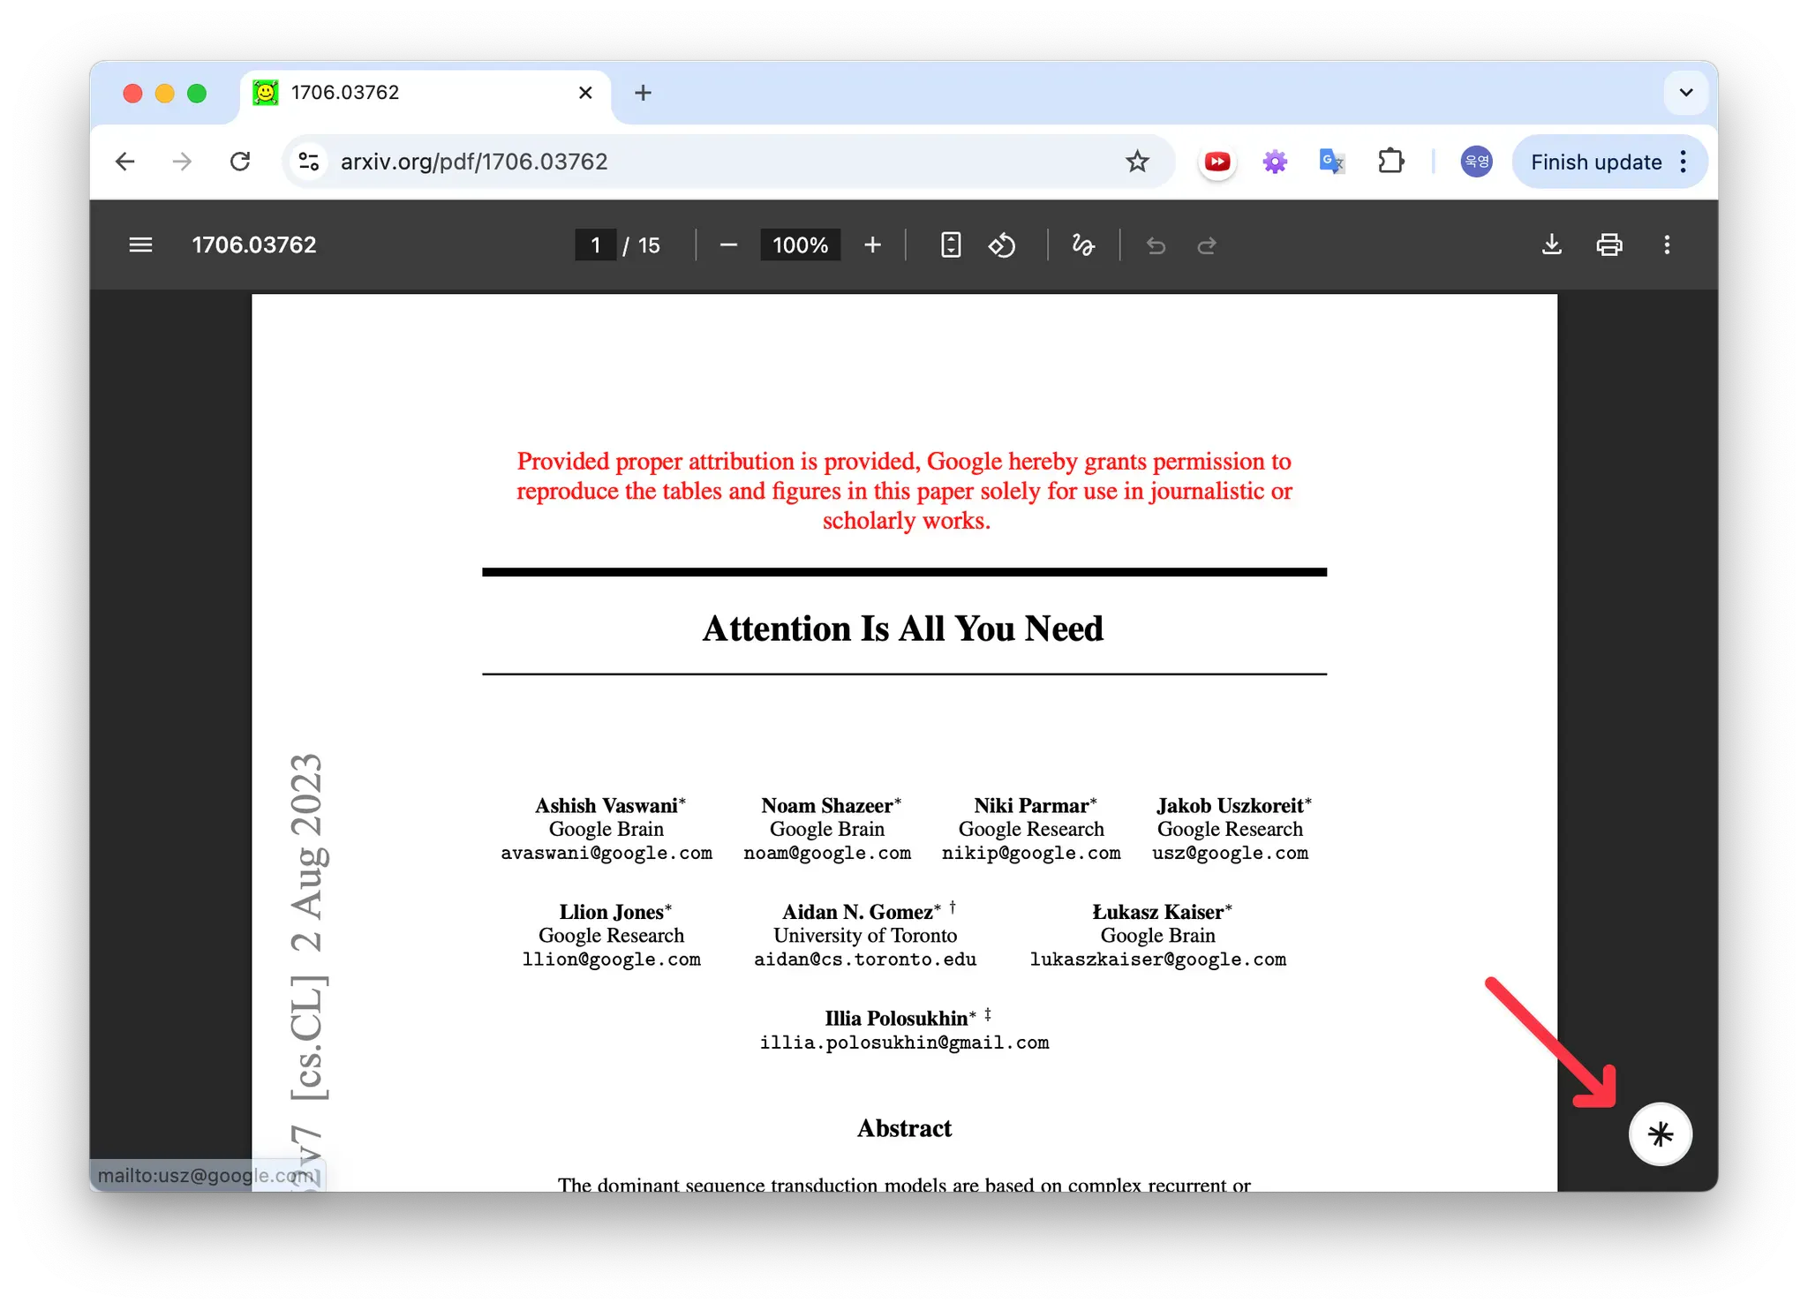Image resolution: width=1808 pixels, height=1310 pixels.
Task: Redo the last annotation
Action: point(1207,245)
